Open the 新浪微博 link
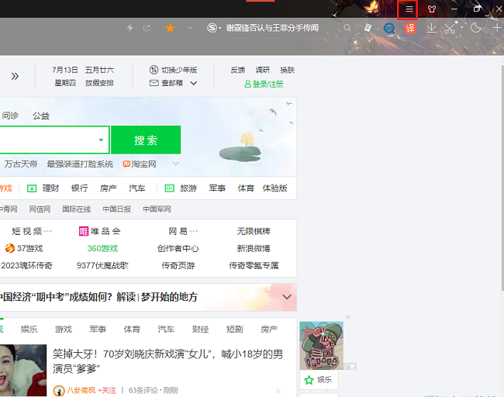 point(254,248)
